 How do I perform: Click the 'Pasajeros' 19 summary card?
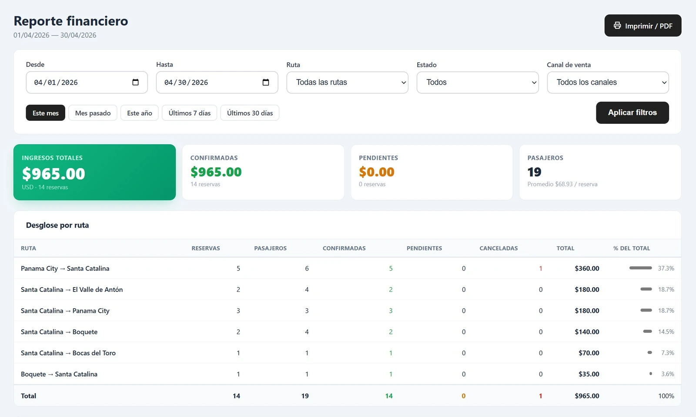point(600,172)
